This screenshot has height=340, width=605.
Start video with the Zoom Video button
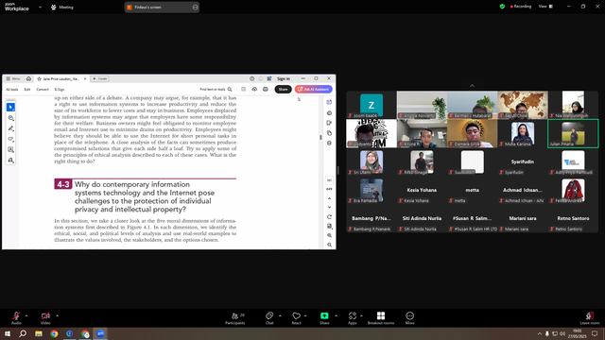point(45,318)
